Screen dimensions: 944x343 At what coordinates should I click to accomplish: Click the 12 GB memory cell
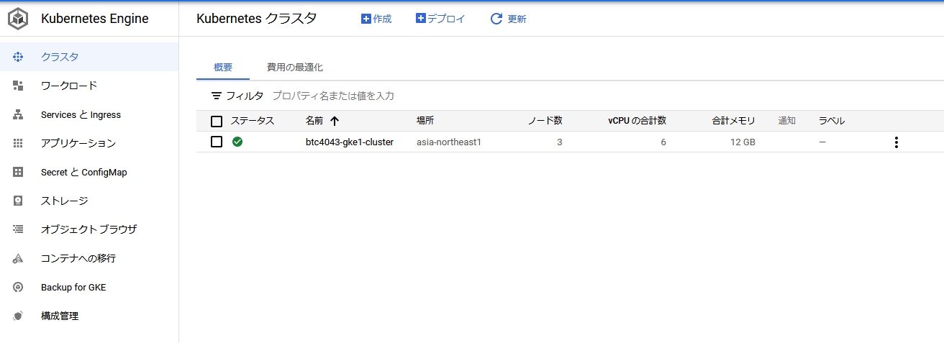point(743,142)
